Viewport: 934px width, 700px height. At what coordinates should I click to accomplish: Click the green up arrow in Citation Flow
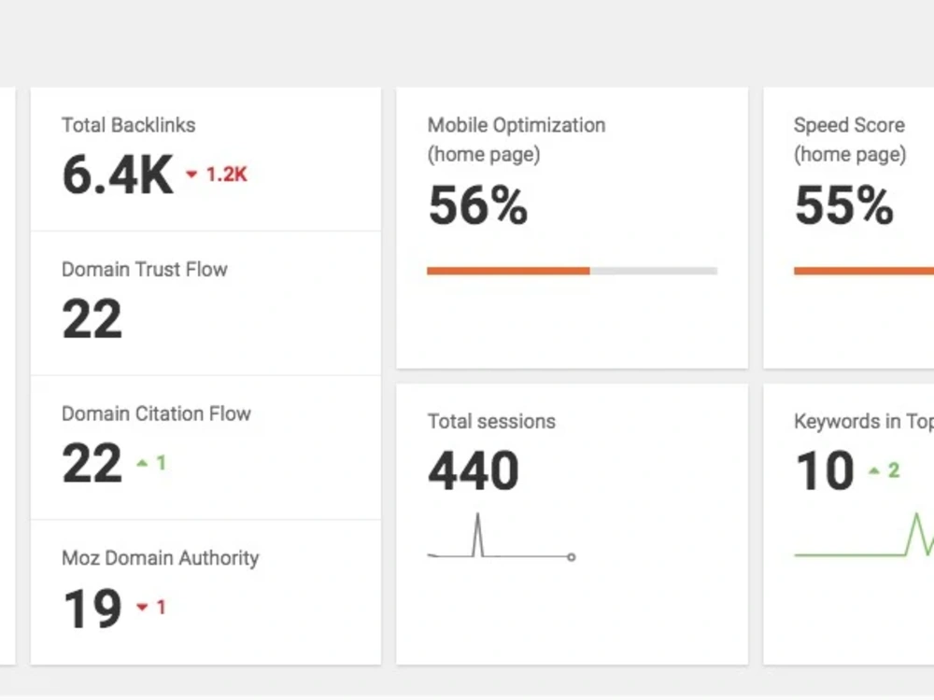click(142, 463)
